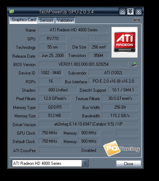The width and height of the screenshot is (159, 181).
Task: Click the Memory Type value GDDR5
Action: pyautogui.click(x=55, y=107)
